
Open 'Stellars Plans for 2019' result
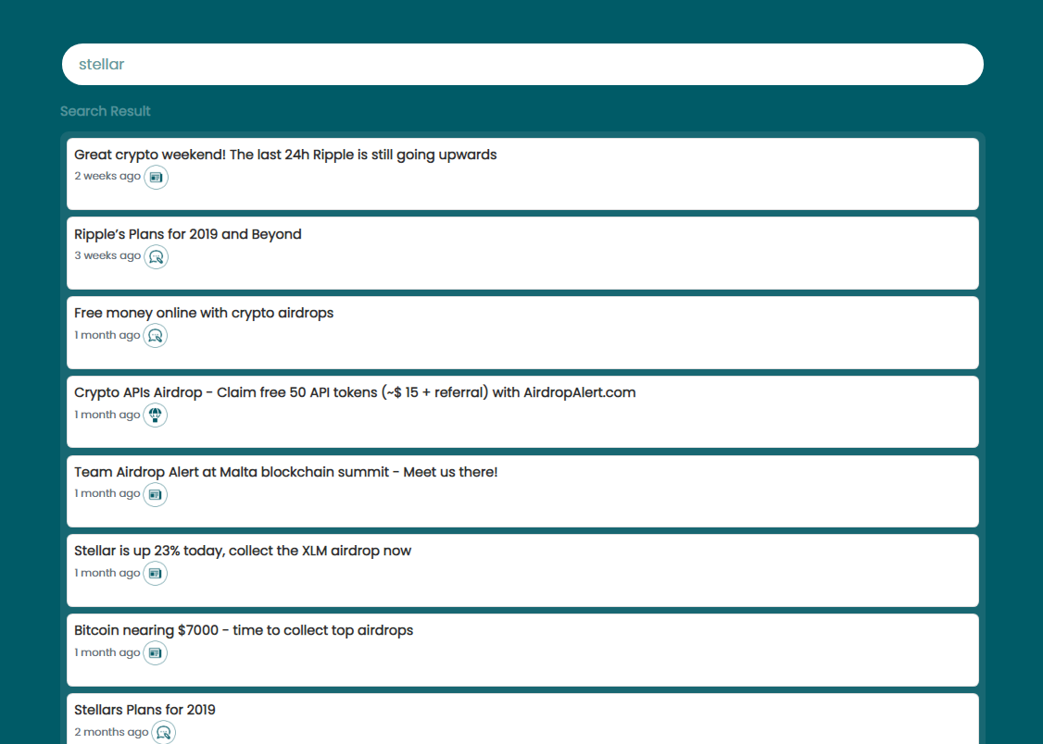[145, 710]
